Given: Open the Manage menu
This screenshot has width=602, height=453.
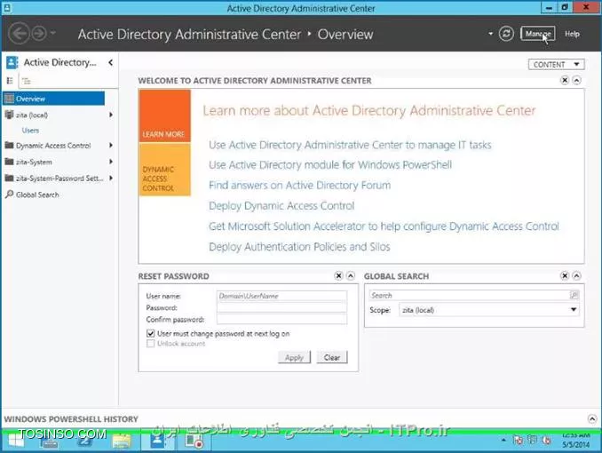Looking at the screenshot, I should [537, 34].
